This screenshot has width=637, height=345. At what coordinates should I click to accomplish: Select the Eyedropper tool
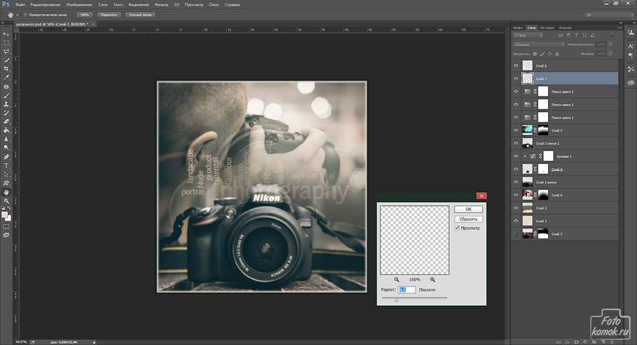[x=6, y=77]
